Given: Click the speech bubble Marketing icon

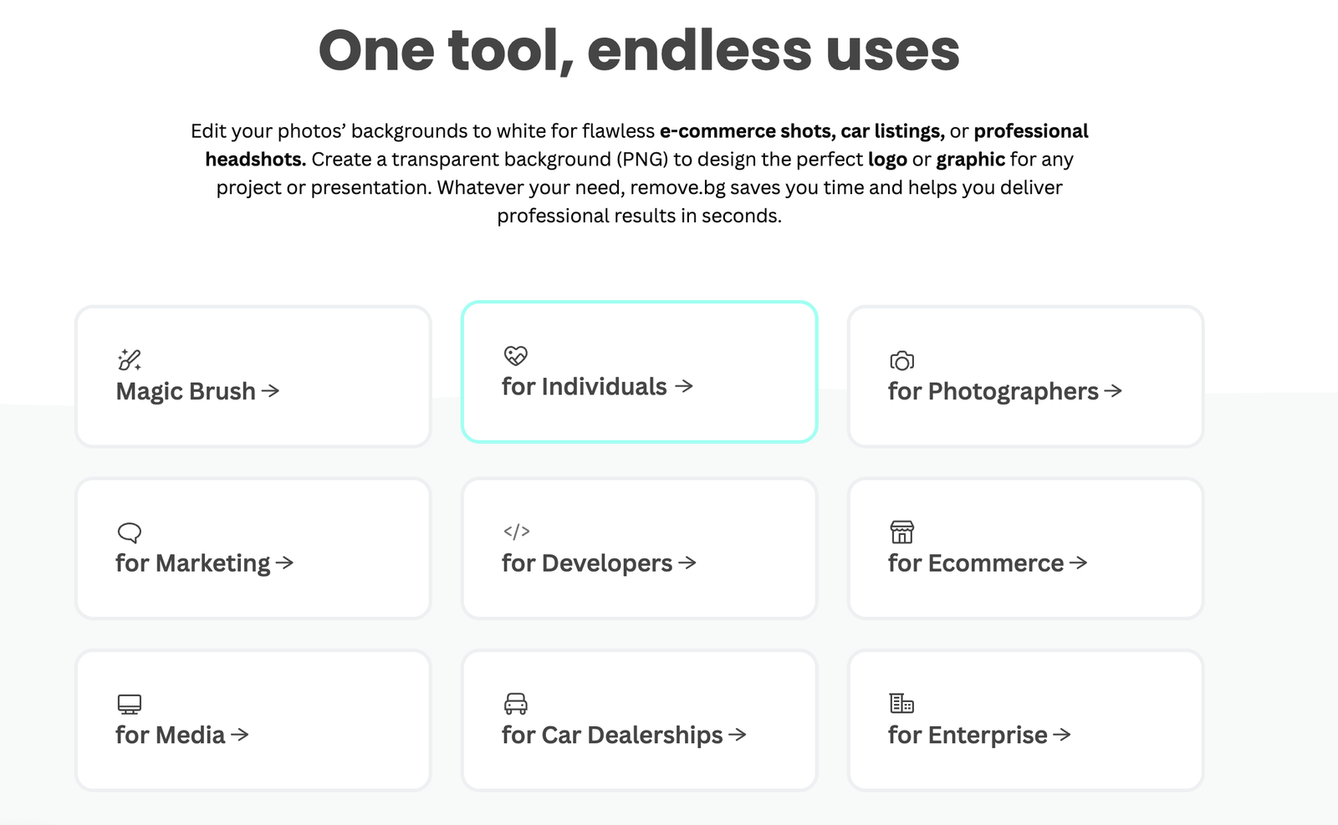Looking at the screenshot, I should click(x=130, y=532).
